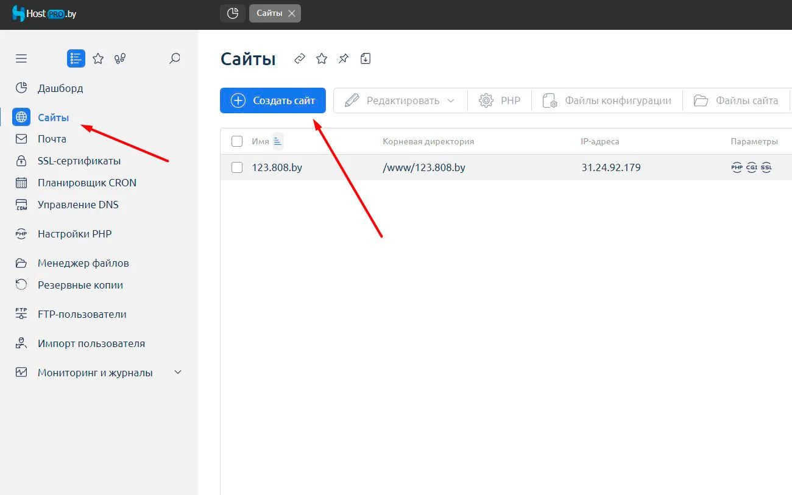Open the dashboard pie-chart tab at top
The width and height of the screenshot is (792, 495).
(233, 13)
